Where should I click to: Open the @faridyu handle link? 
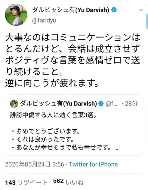pos(44,20)
